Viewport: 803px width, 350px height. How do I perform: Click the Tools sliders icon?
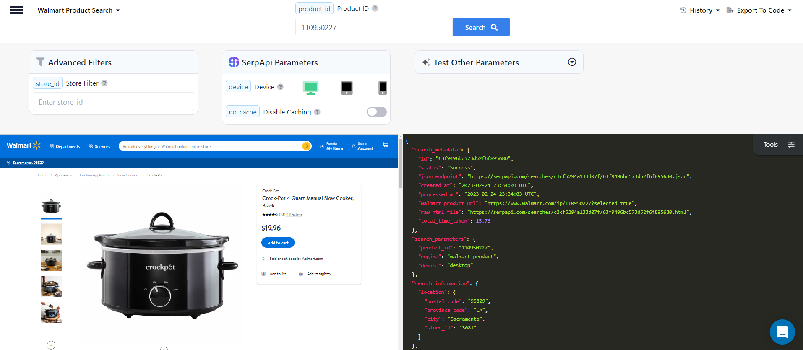pyautogui.click(x=791, y=145)
